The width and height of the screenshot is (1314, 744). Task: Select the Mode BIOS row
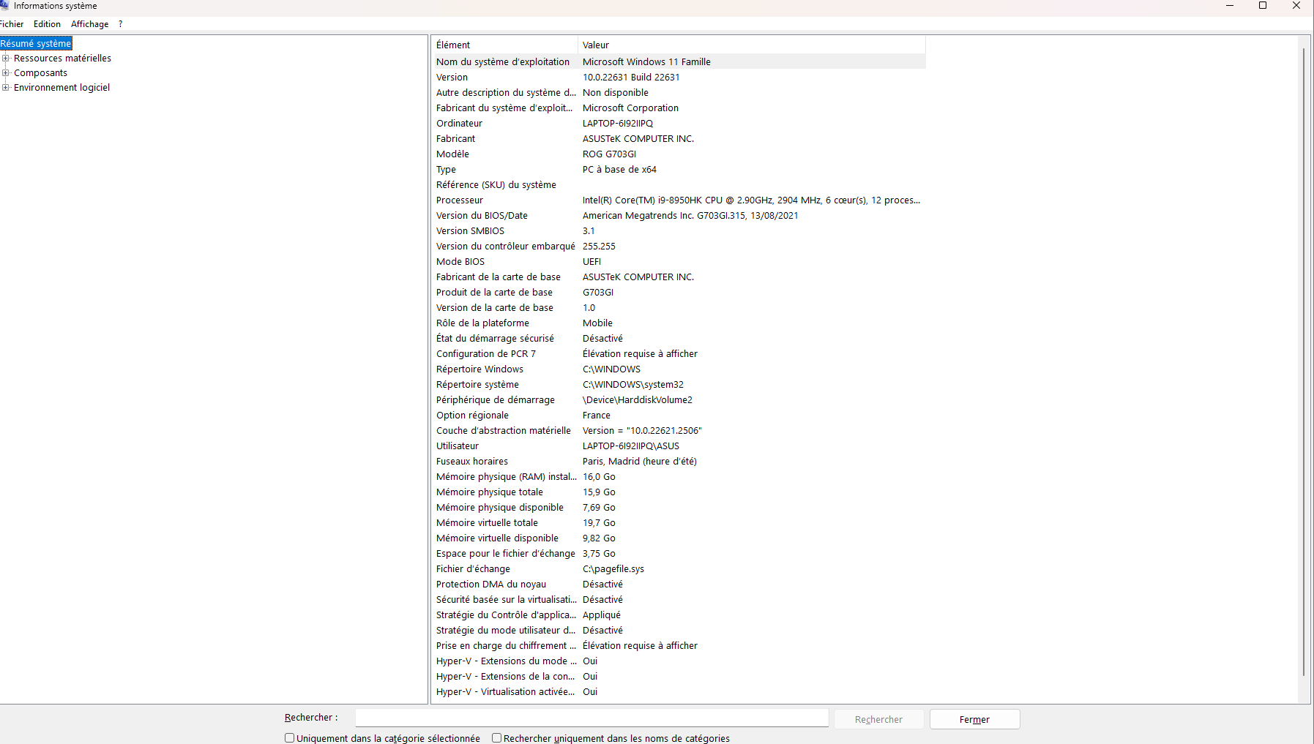679,261
